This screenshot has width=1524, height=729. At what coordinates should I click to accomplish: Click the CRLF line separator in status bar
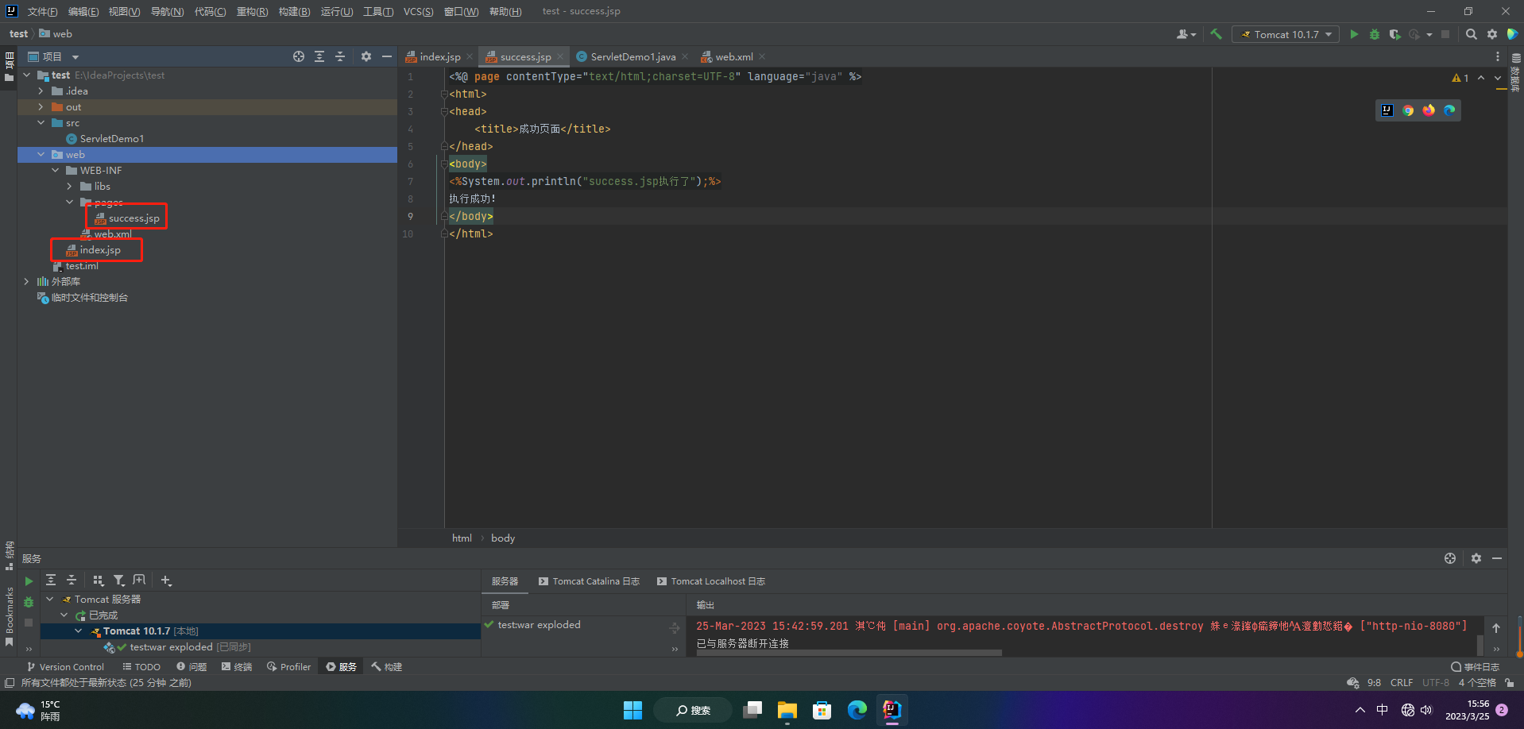1401,683
